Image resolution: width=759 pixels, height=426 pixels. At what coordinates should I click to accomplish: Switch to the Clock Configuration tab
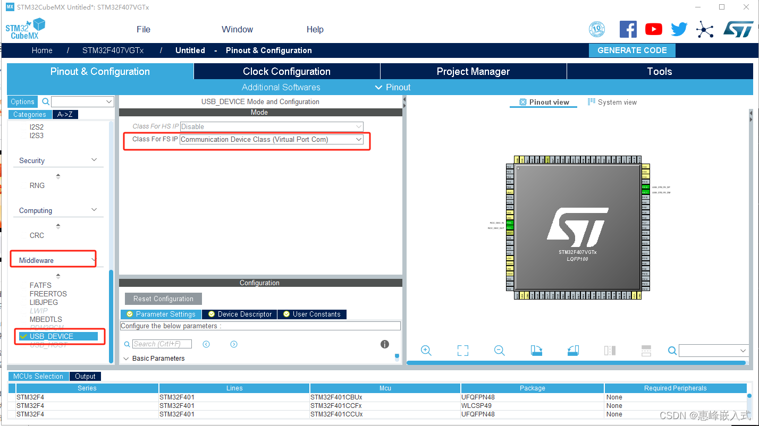[286, 71]
